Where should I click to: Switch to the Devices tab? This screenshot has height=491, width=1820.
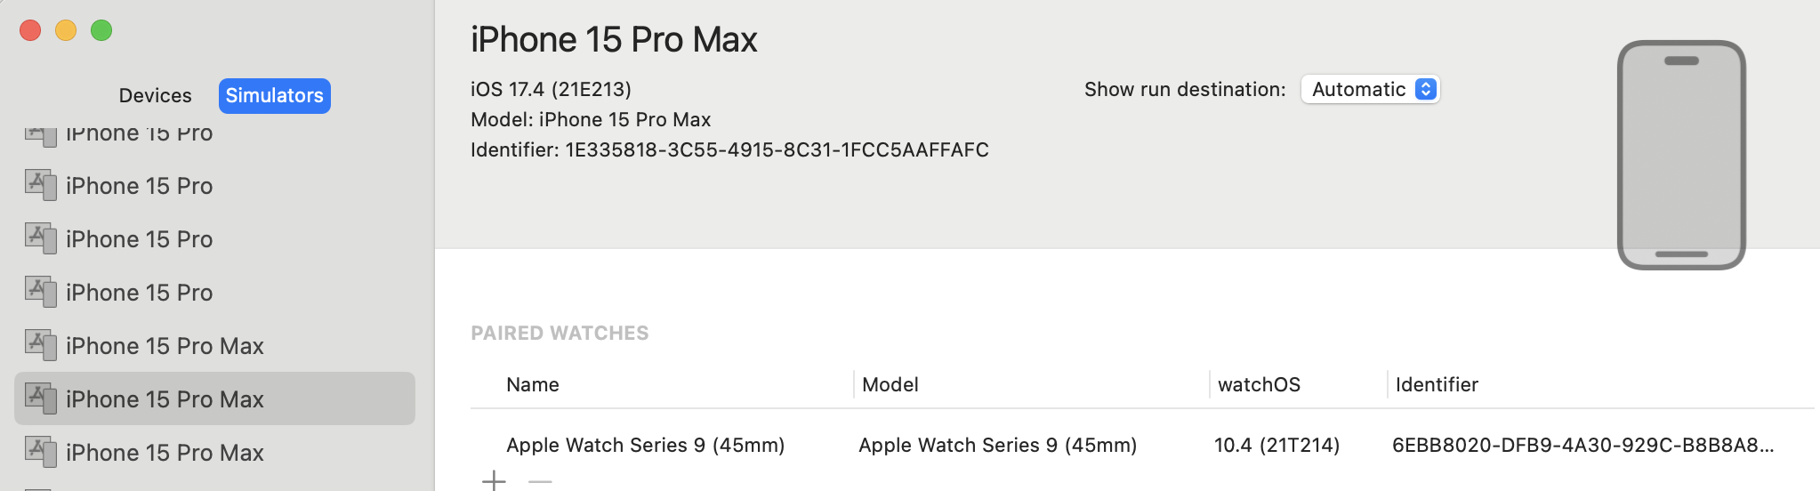point(156,95)
